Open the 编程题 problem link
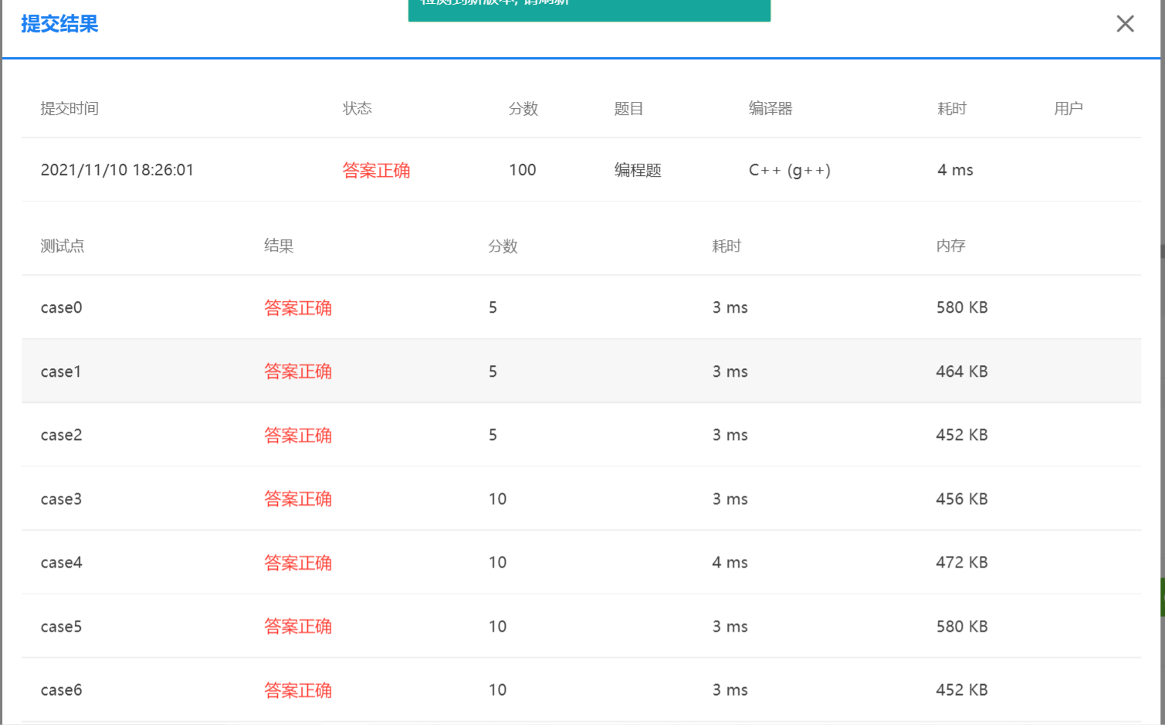The width and height of the screenshot is (1165, 725). click(638, 170)
